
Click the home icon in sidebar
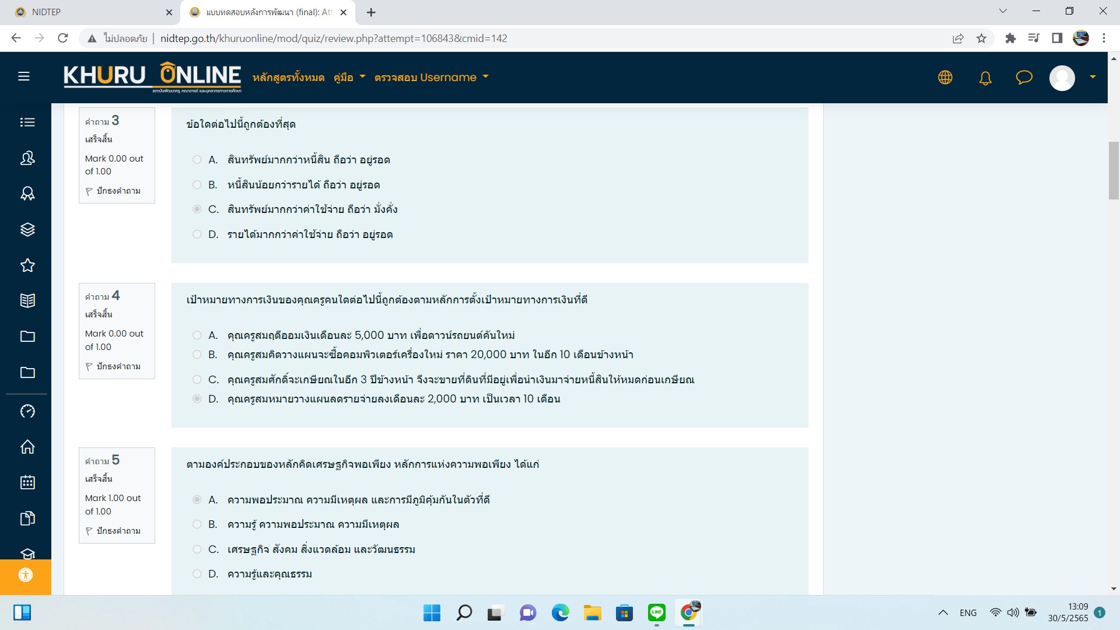(27, 447)
